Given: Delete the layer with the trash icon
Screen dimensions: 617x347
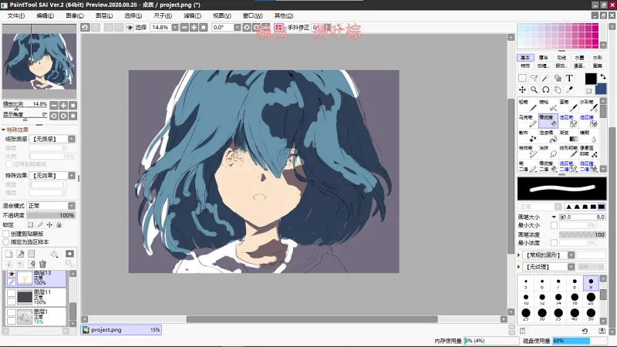Looking at the screenshot, I should pos(43,264).
